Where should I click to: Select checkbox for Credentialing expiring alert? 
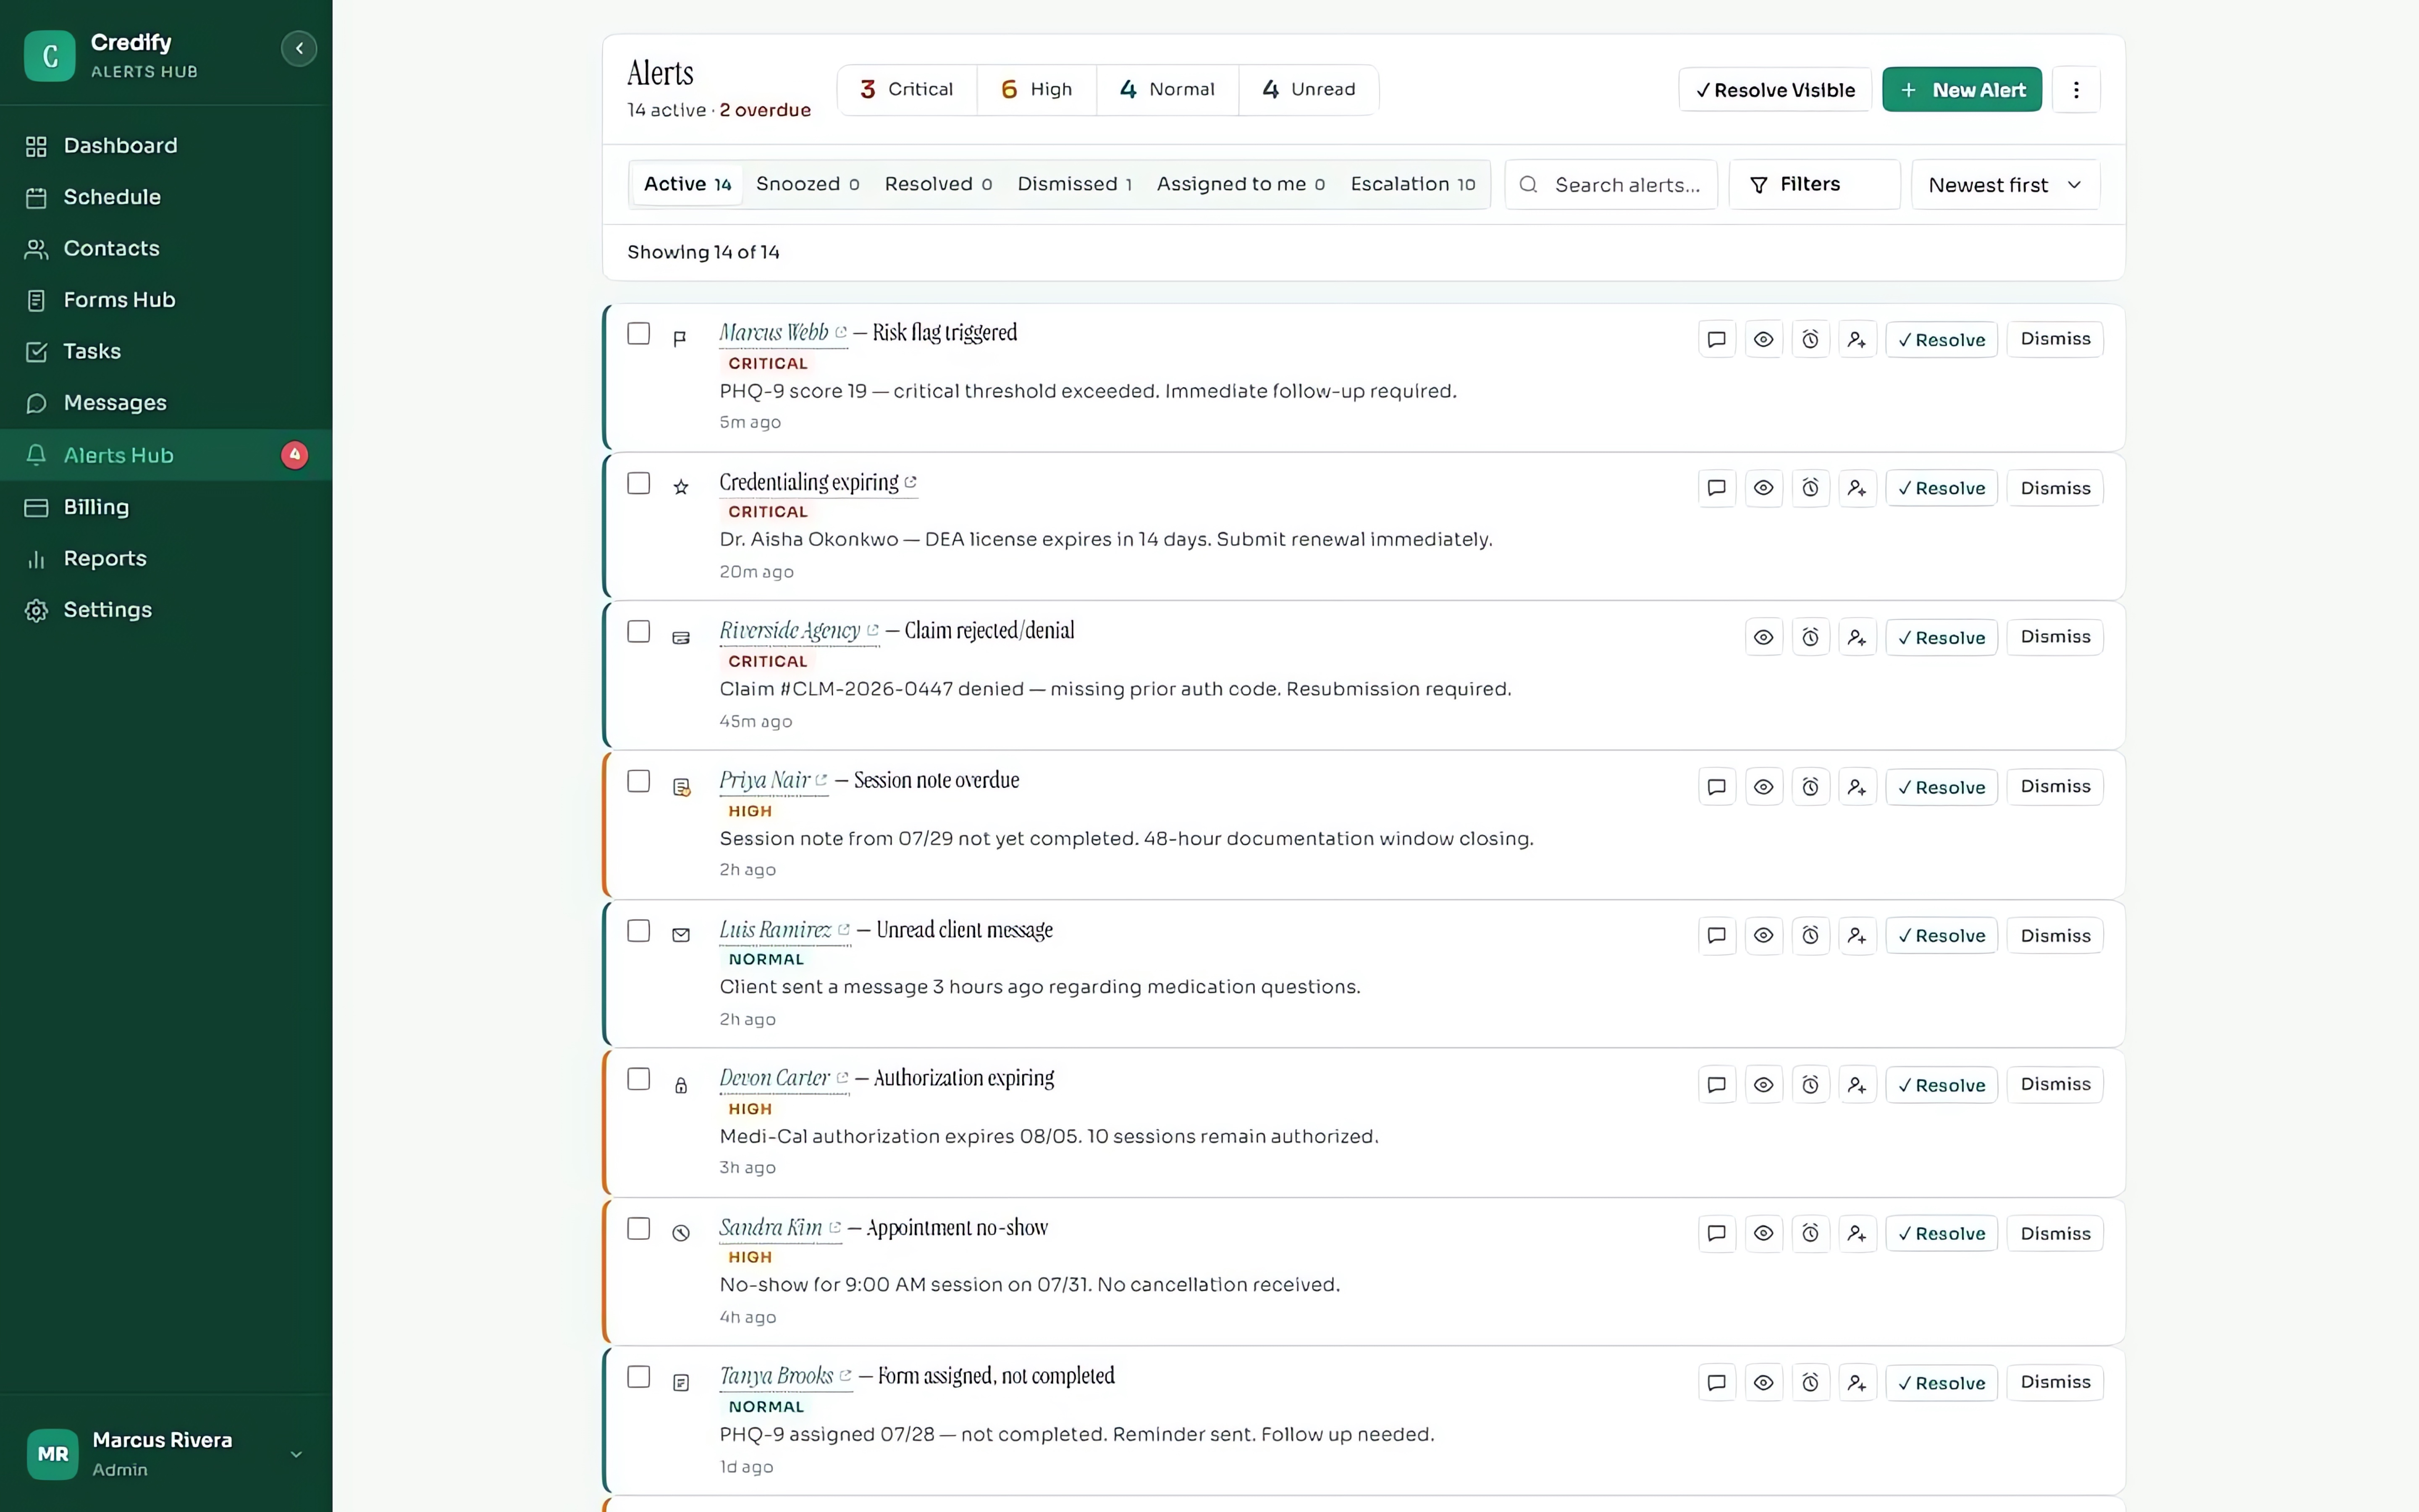coord(639,483)
